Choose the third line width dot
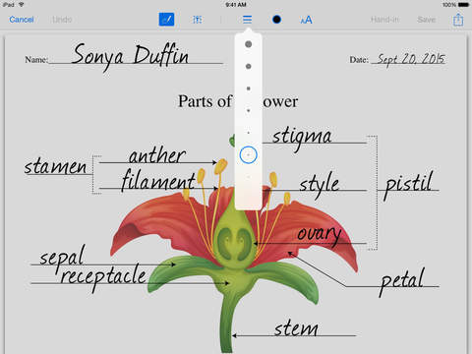472x354 pixels. (x=249, y=88)
